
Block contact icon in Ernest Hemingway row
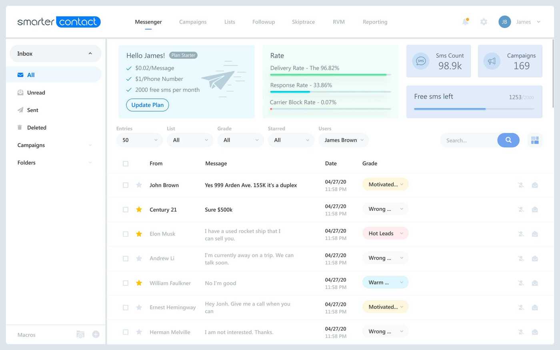521,307
